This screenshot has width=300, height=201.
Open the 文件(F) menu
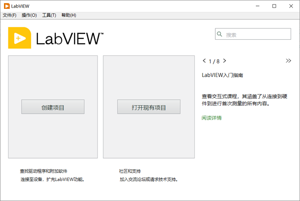(9, 15)
